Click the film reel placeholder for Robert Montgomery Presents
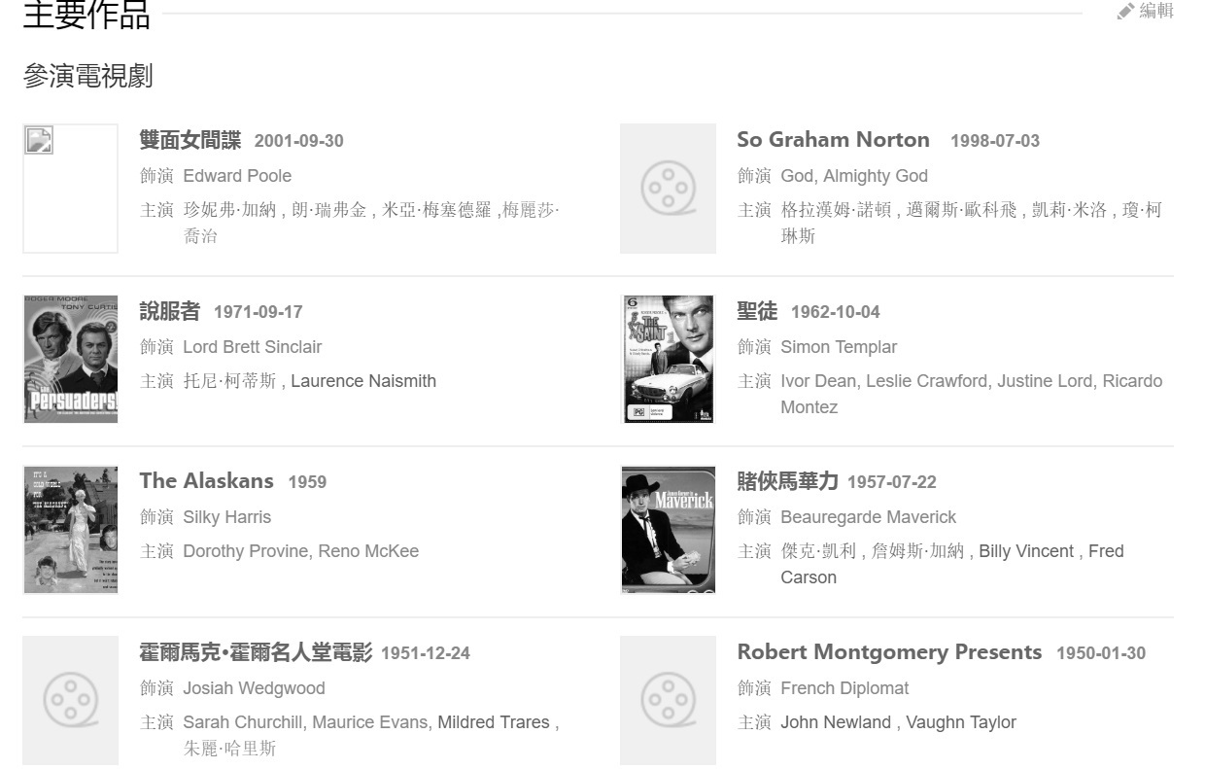Viewport: 1205px width, 769px height. point(669,700)
